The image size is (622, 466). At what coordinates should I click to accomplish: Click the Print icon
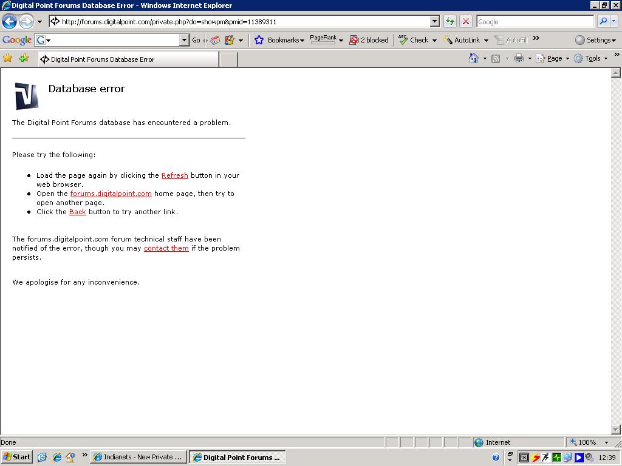point(519,59)
